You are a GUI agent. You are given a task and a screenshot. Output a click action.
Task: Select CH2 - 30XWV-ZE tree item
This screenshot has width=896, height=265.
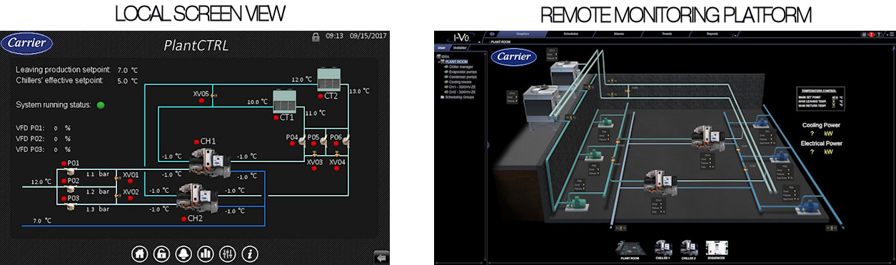point(461,92)
